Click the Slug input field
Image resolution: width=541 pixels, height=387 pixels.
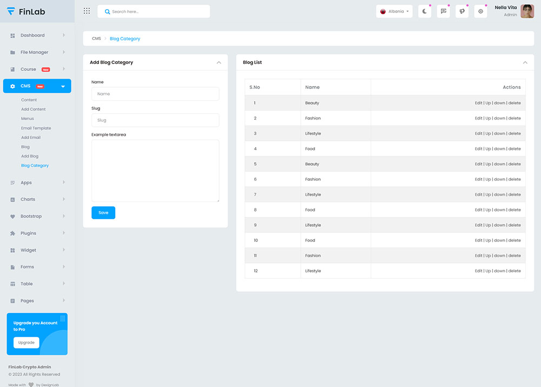[155, 120]
